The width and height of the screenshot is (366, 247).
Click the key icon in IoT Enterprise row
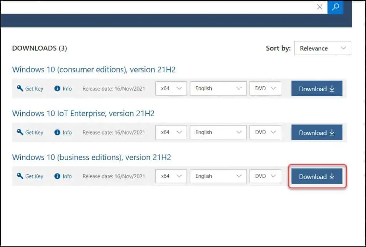click(x=20, y=132)
